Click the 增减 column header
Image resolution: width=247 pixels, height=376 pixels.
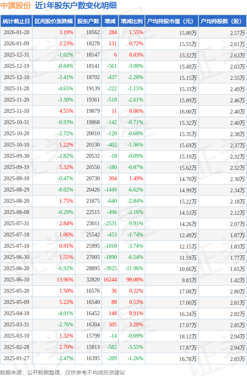(110, 21)
